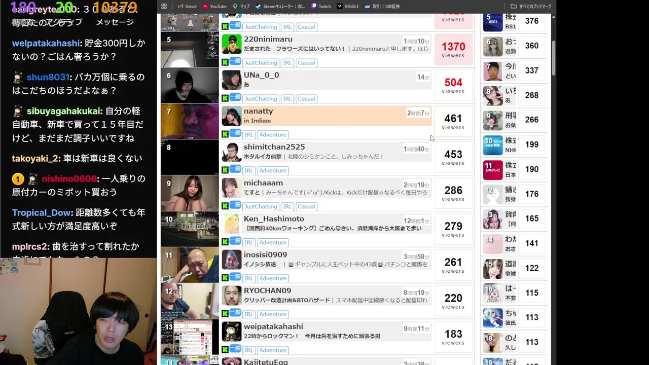The width and height of the screenshot is (649, 365).
Task: Open Ken_Hashimoto's stream thumbnail
Action: [x=190, y=229]
